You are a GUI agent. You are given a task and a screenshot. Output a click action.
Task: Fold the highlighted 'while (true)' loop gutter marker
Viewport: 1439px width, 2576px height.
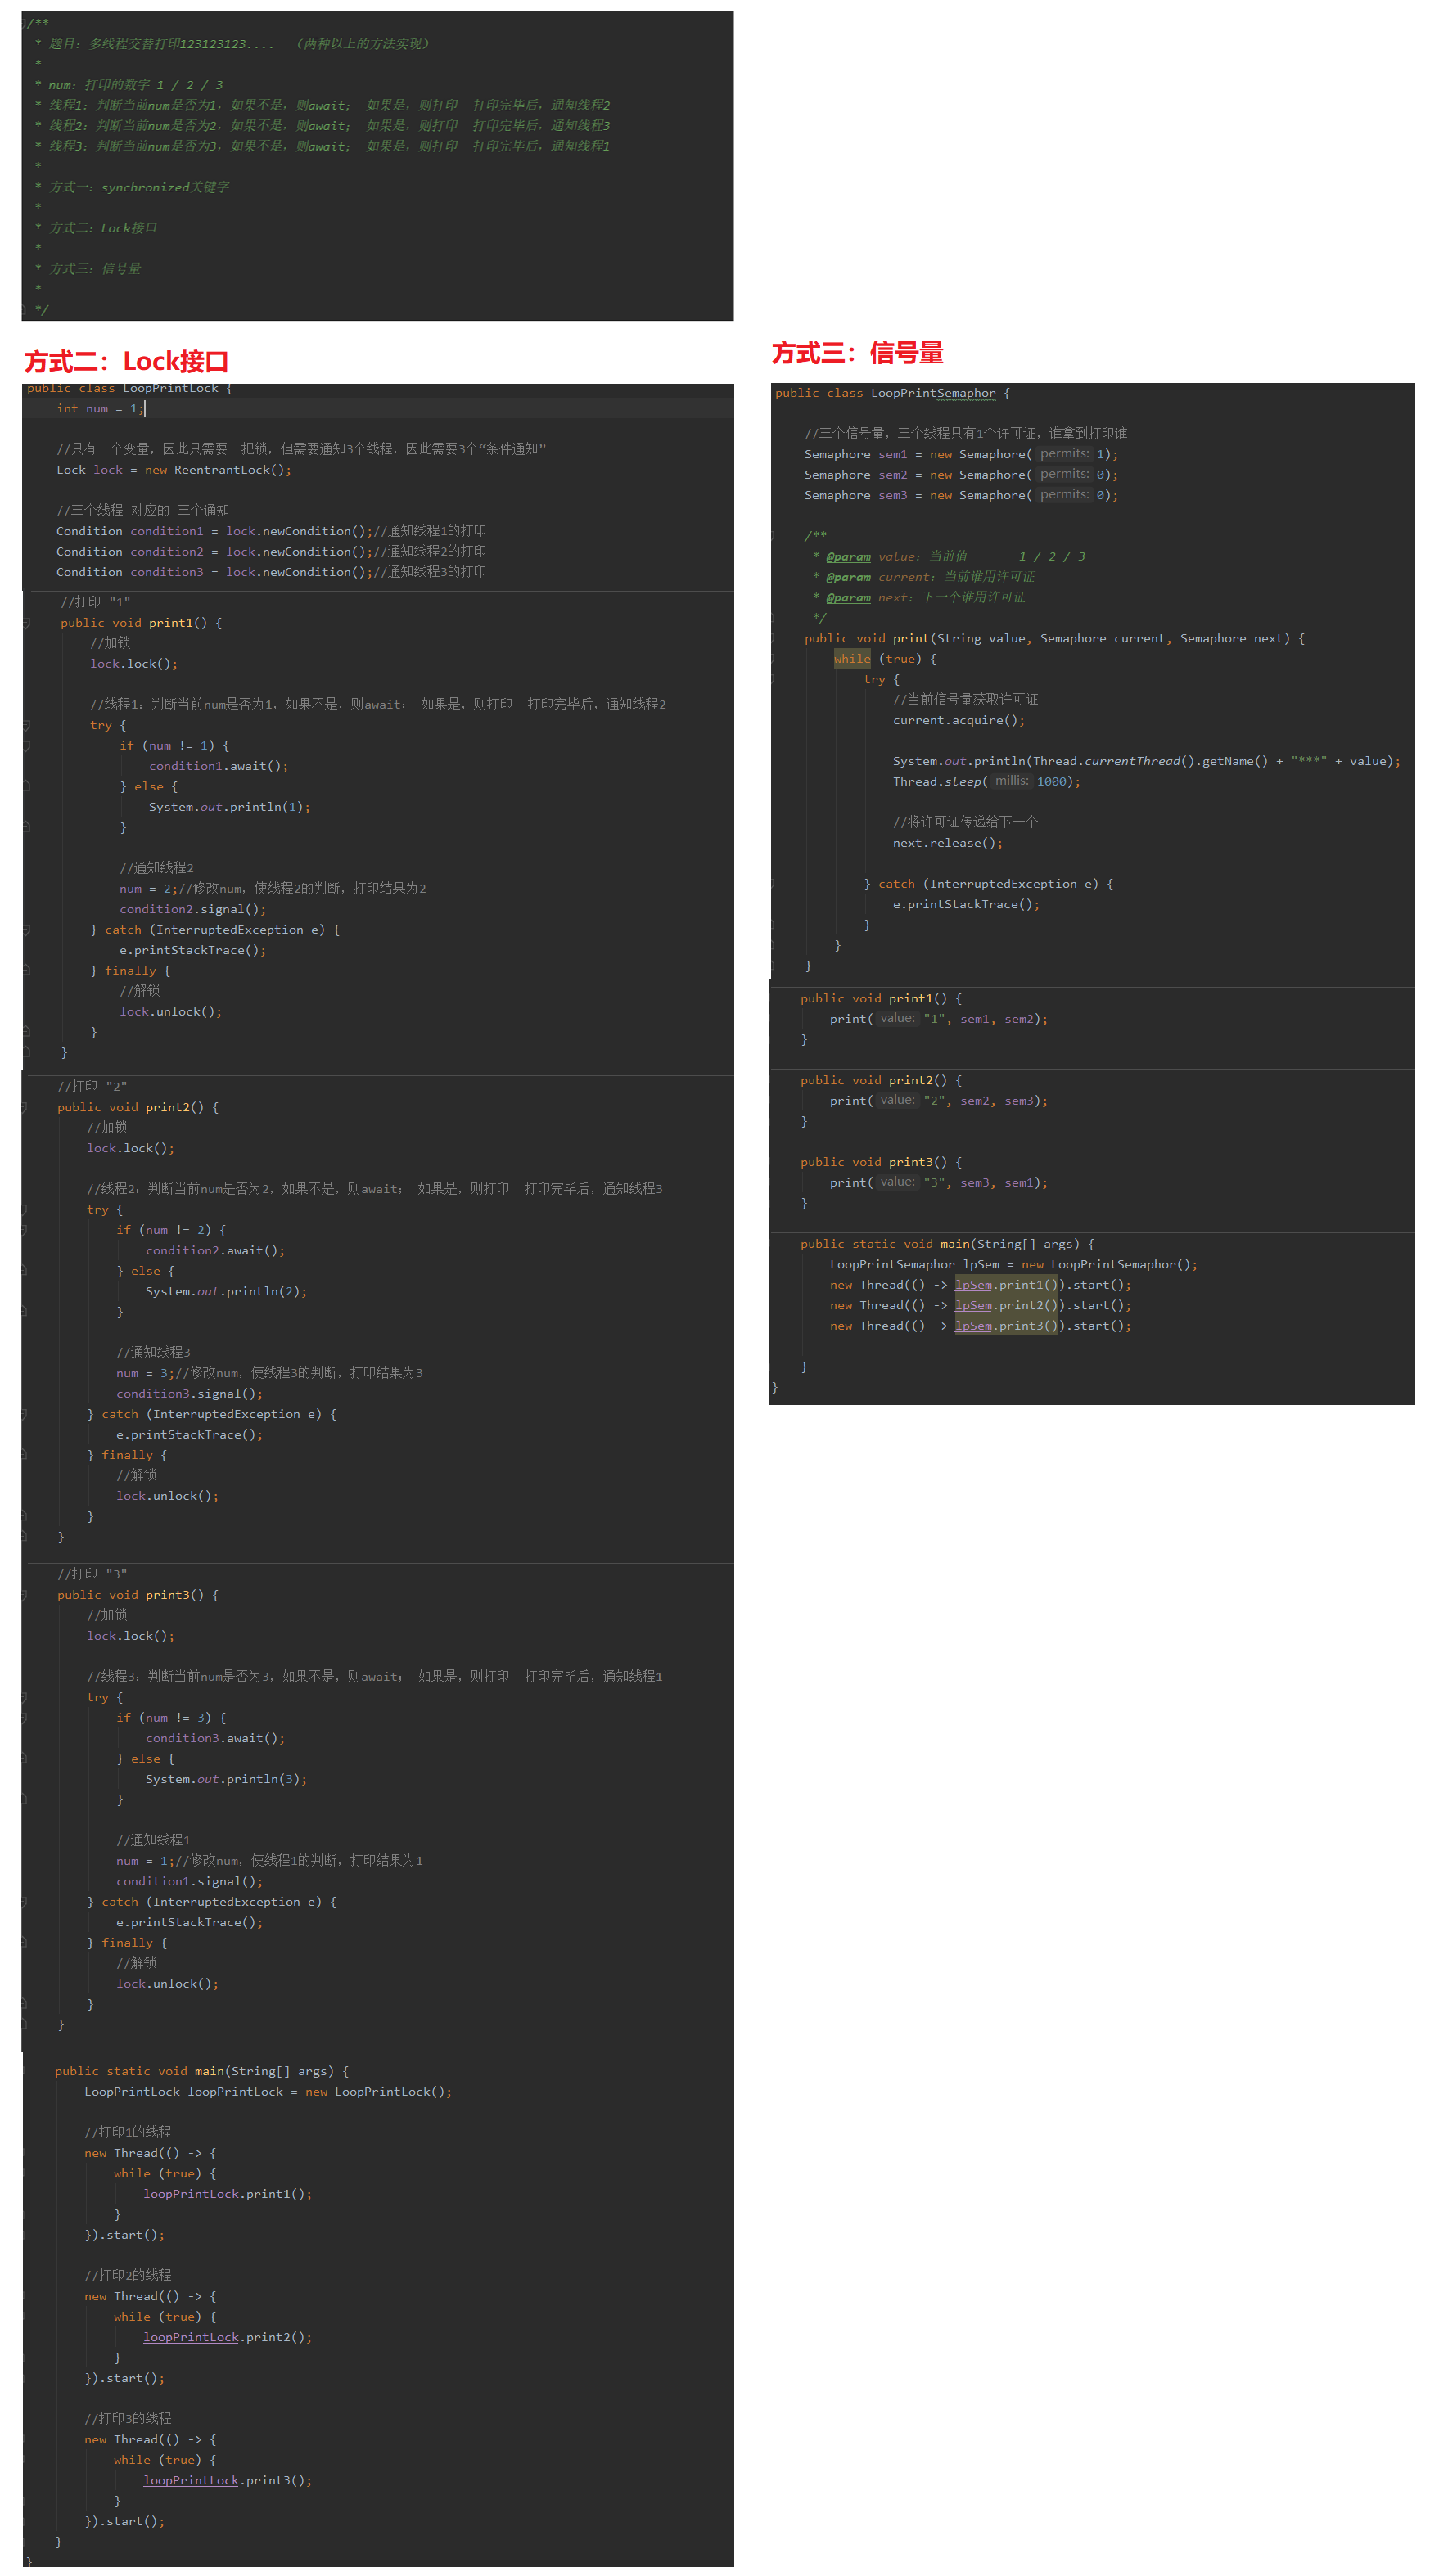pyautogui.click(x=773, y=659)
